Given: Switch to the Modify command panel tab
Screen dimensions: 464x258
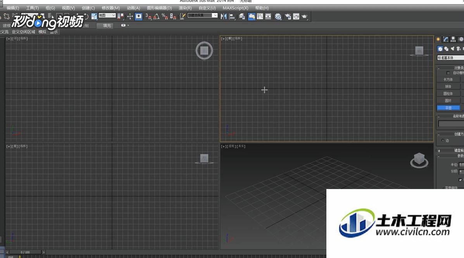Looking at the screenshot, I should 446,40.
